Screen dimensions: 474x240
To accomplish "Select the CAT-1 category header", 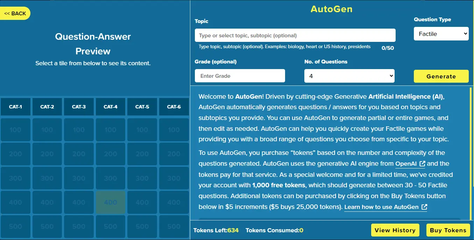I will (16, 107).
